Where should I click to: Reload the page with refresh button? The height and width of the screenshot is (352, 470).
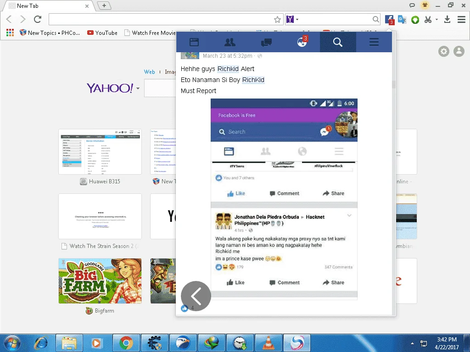[38, 19]
